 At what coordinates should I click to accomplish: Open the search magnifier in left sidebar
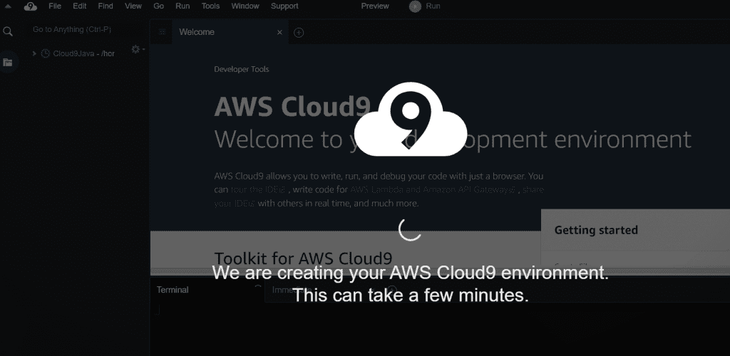[x=8, y=31]
